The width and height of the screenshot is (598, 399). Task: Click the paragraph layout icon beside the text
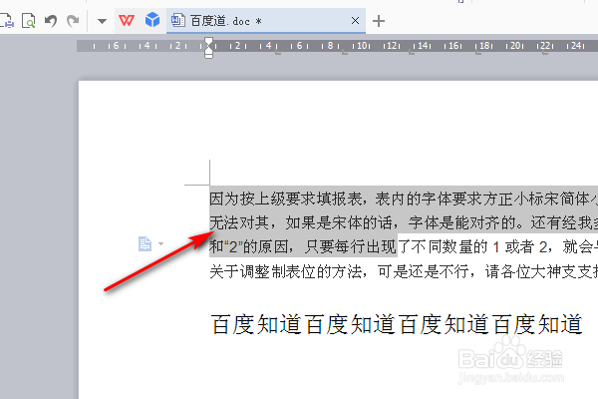(x=145, y=243)
